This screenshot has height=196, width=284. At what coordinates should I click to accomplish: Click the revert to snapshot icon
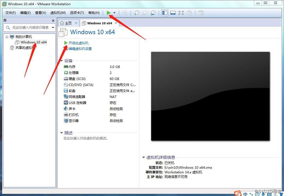pos(145,13)
